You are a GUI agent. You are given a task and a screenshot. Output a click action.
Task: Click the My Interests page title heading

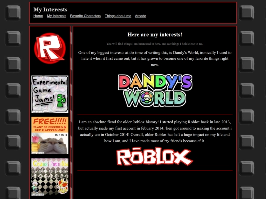51,9
